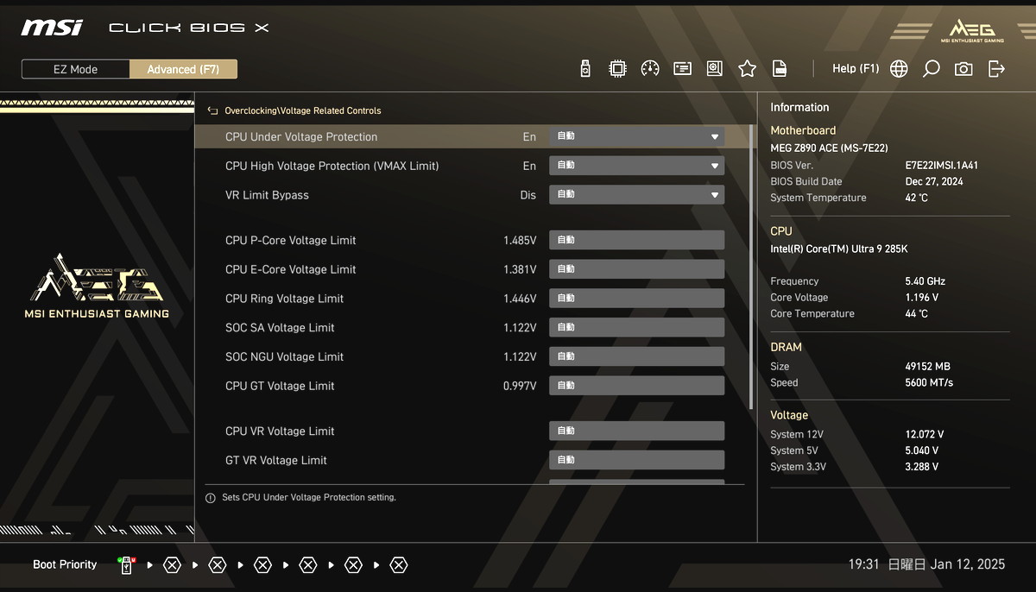
Task: Open VR Limit Bypass dropdown
Action: pyautogui.click(x=636, y=195)
